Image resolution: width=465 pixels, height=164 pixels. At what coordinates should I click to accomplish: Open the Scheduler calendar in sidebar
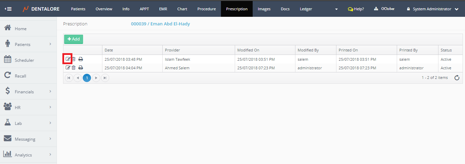point(24,60)
